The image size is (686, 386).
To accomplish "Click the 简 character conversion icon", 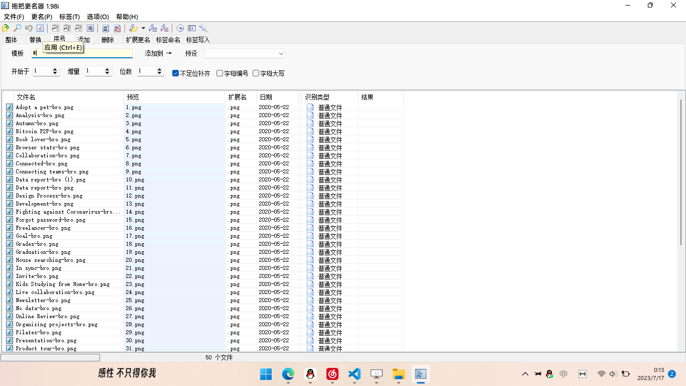I will (90, 28).
